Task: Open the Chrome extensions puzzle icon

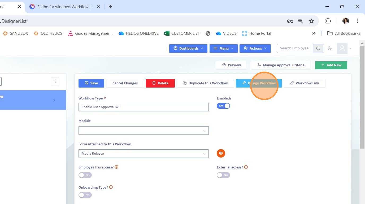Action: click(x=328, y=21)
